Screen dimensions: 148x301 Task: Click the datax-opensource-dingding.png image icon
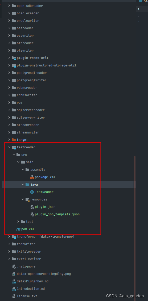tap(14, 274)
